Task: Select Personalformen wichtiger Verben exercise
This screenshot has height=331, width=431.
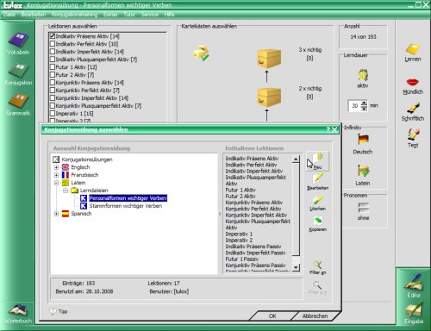Action: pyautogui.click(x=128, y=198)
